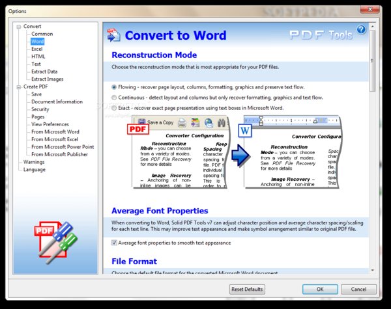Image resolution: width=391 pixels, height=309 pixels.
Task: Open From Microsoft Excel options
Action: (x=55, y=139)
